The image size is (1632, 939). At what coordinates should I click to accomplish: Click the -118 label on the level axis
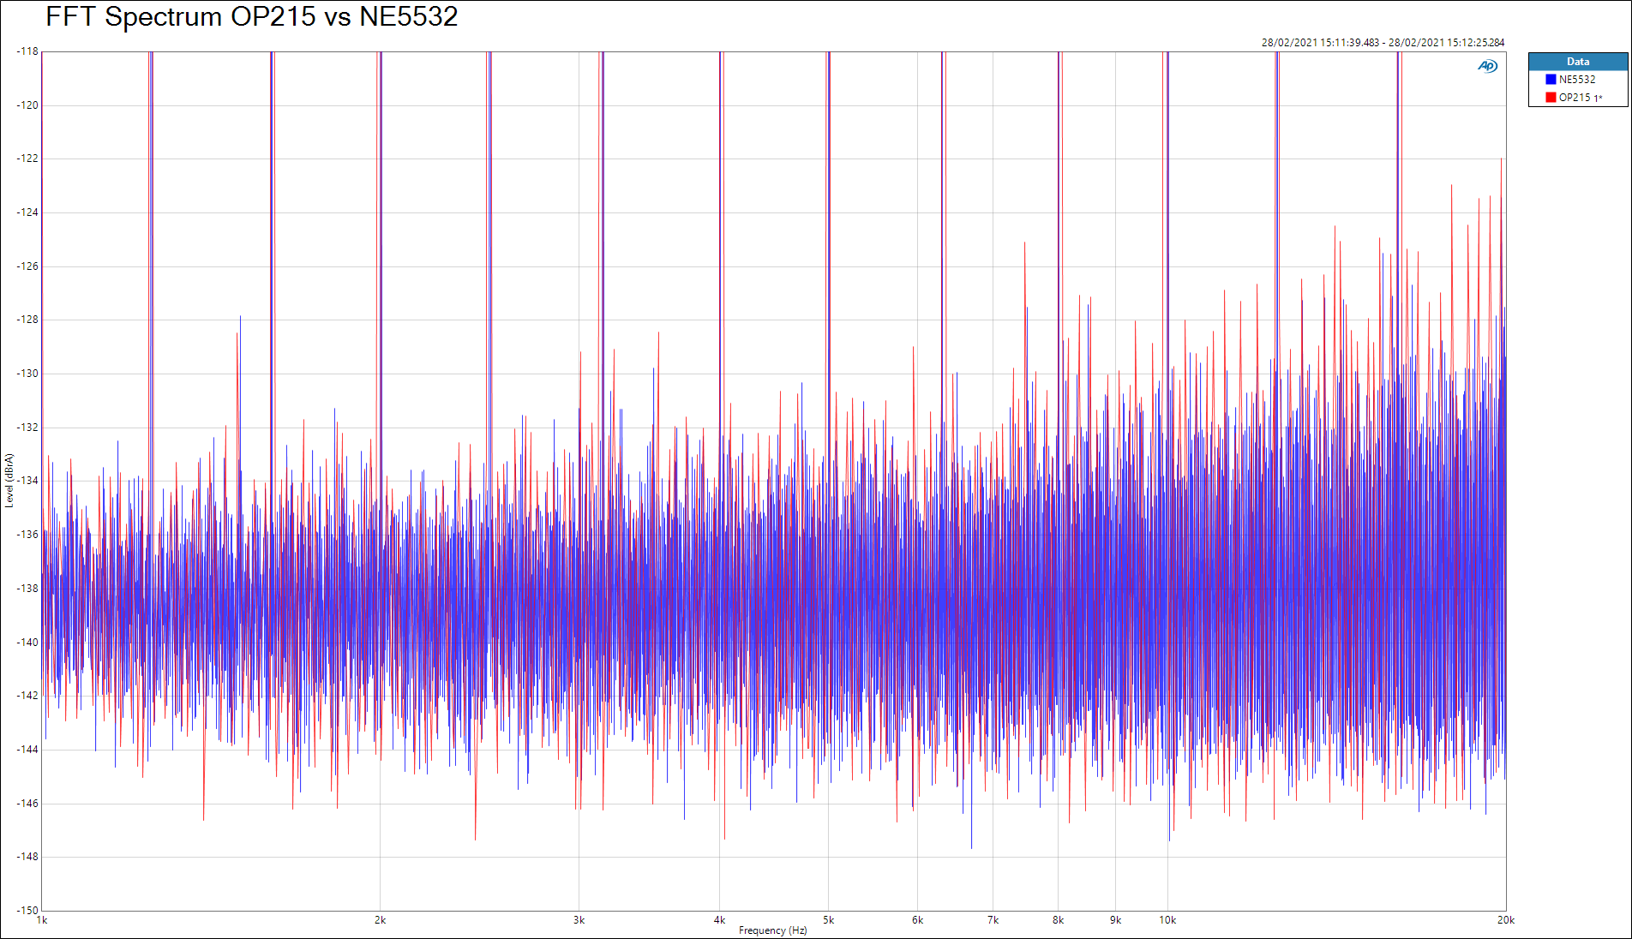pyautogui.click(x=27, y=51)
